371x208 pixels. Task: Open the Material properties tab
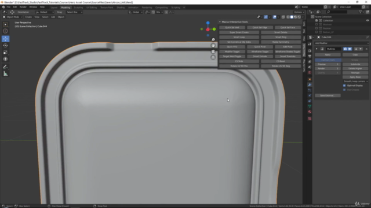[x=310, y=112]
